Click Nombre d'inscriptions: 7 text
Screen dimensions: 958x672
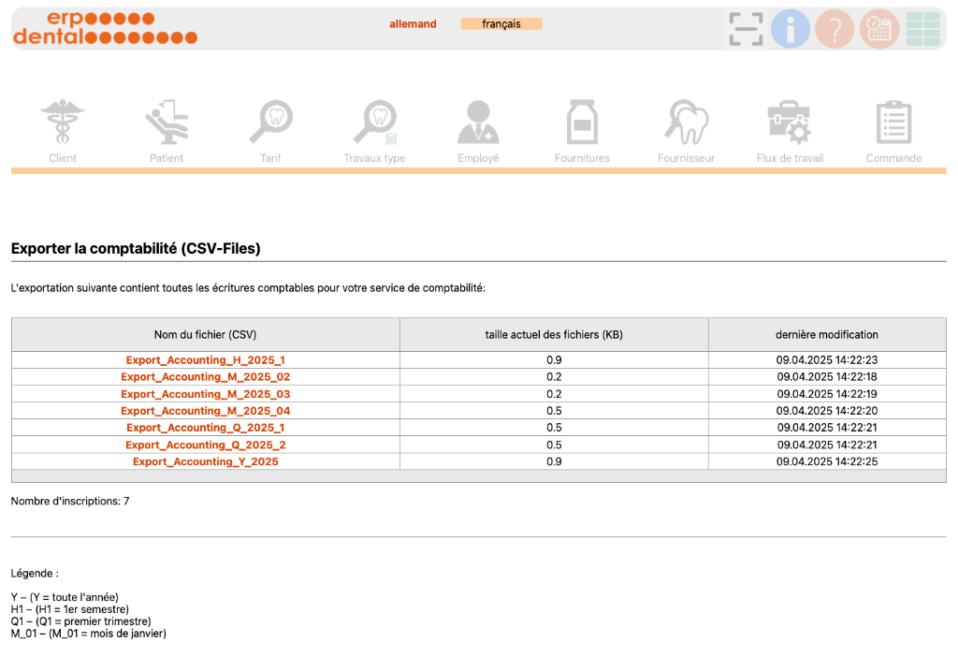click(x=70, y=501)
